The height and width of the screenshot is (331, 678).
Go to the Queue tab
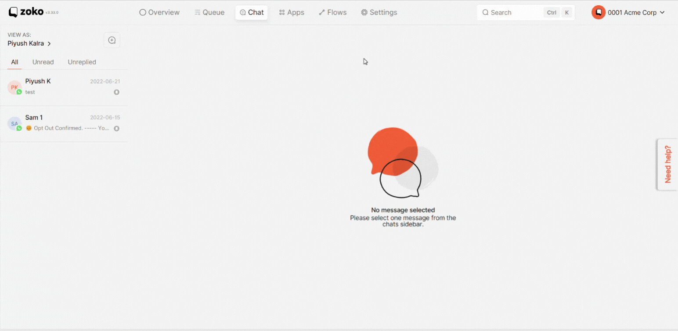tap(209, 12)
